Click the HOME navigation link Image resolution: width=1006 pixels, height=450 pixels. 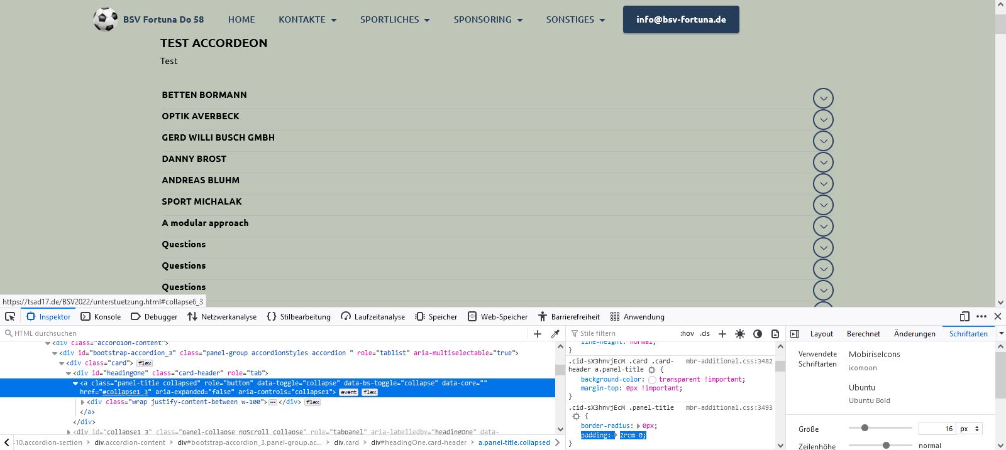241,19
